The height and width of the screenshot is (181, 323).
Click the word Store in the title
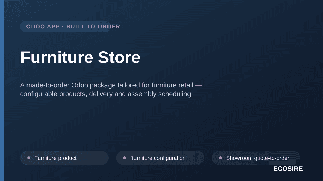[x=119, y=57]
